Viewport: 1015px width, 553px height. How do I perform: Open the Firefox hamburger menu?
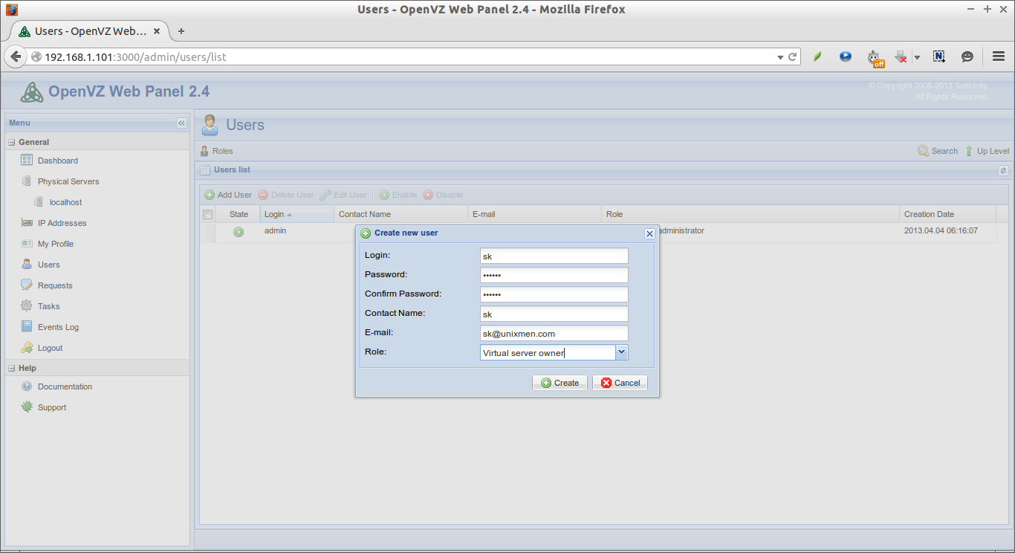coord(999,56)
